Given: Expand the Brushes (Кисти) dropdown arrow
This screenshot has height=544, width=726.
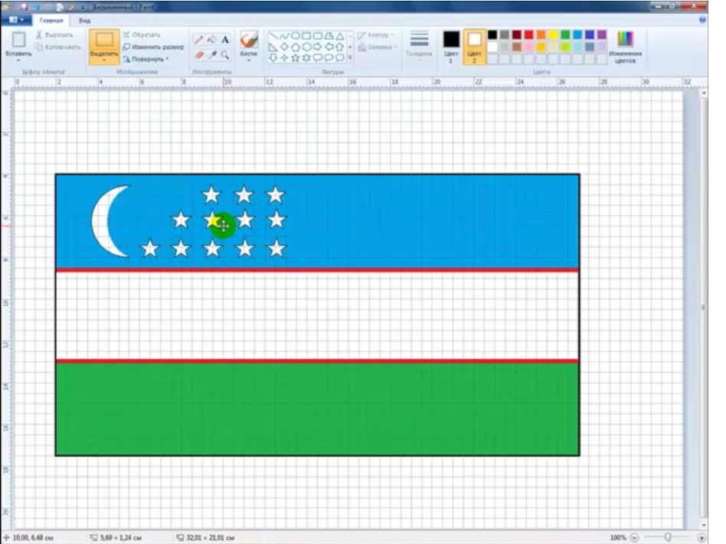Looking at the screenshot, I should (x=249, y=60).
